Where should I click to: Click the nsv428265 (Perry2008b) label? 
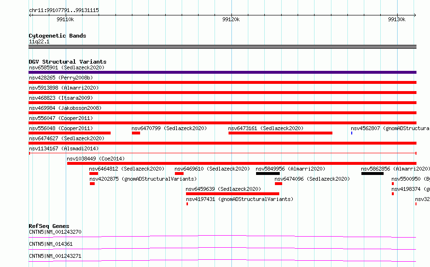point(61,78)
